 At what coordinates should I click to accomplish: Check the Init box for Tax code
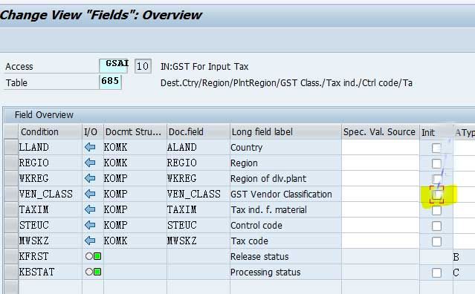[x=436, y=241]
